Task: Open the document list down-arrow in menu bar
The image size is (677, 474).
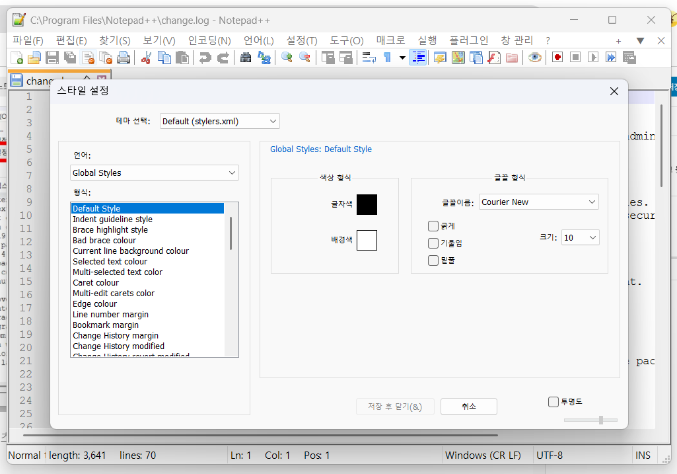Action: tap(640, 40)
